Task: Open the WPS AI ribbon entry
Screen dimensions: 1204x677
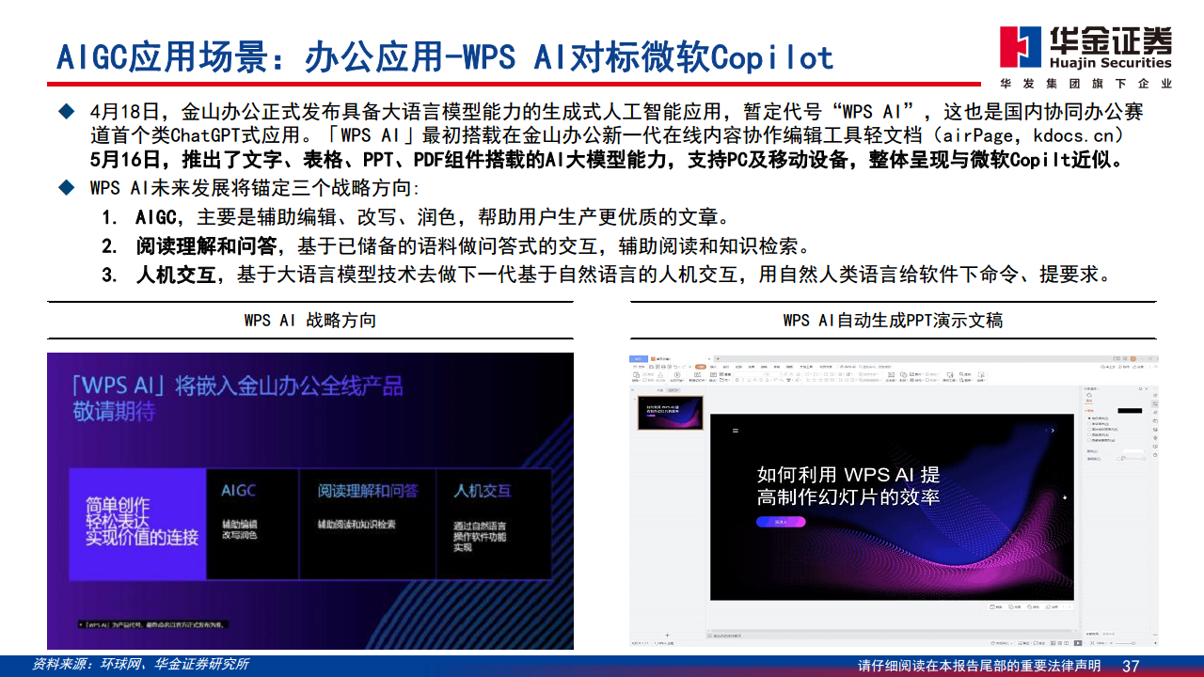Action: [x=849, y=367]
